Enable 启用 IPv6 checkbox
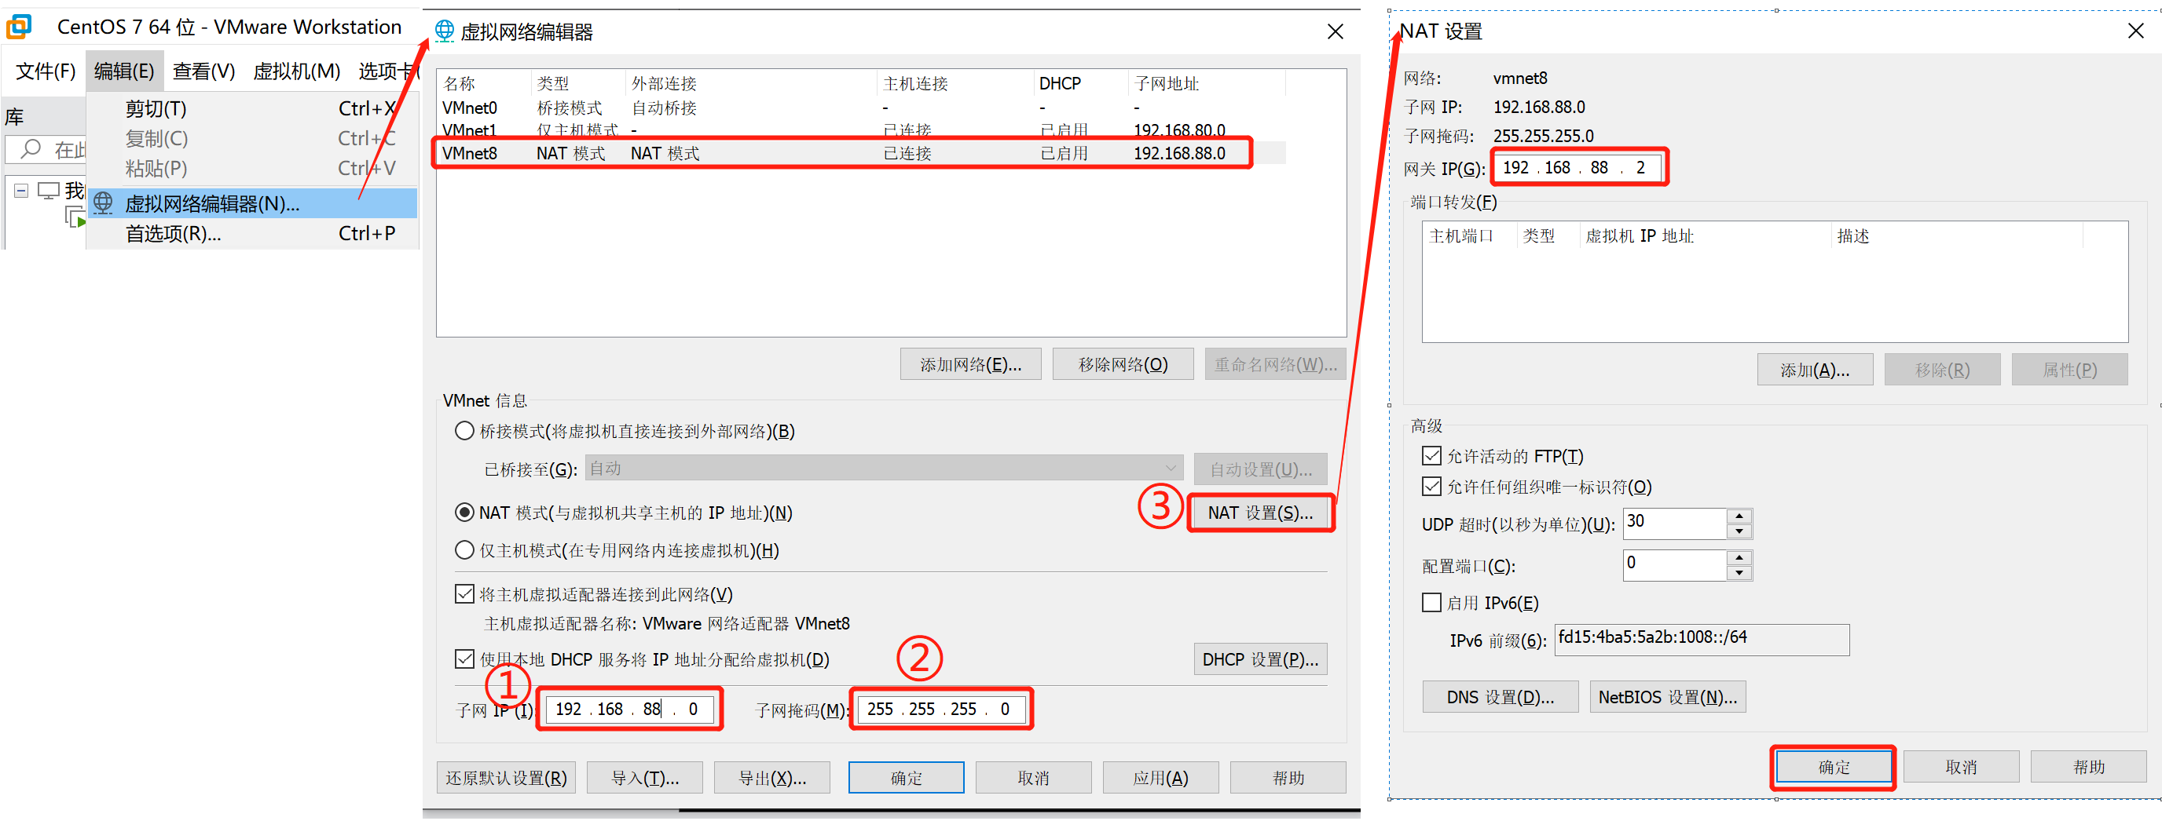2162x821 pixels. 1432,602
